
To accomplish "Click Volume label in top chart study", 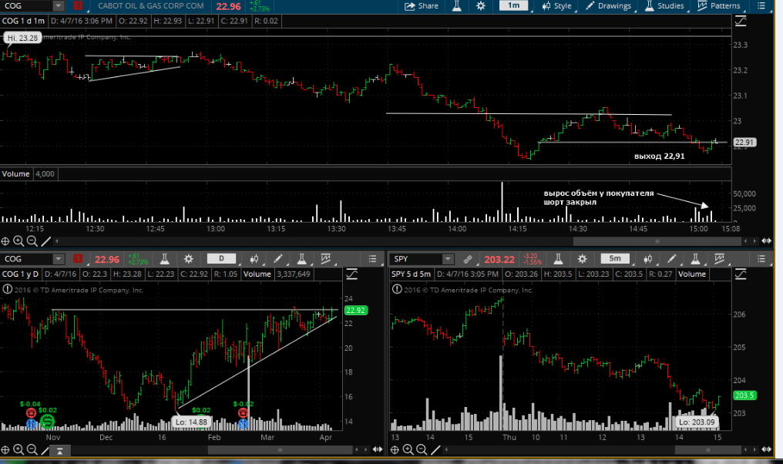I will click(16, 174).
